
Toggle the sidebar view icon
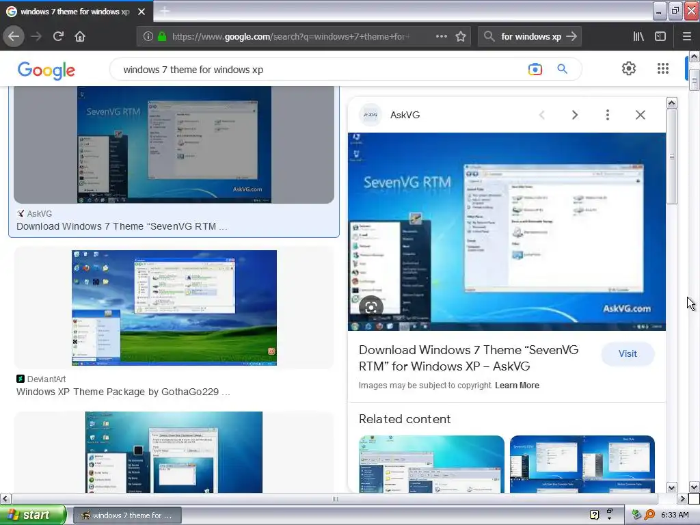click(660, 37)
